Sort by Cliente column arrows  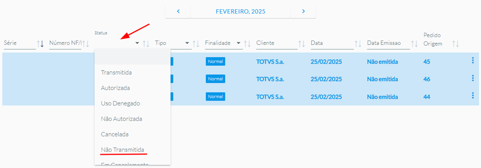[x=302, y=44]
